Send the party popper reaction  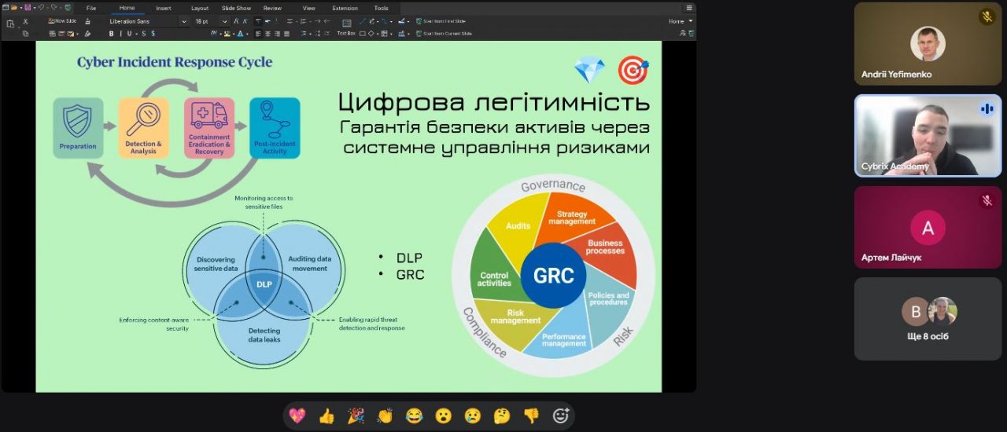(x=356, y=416)
